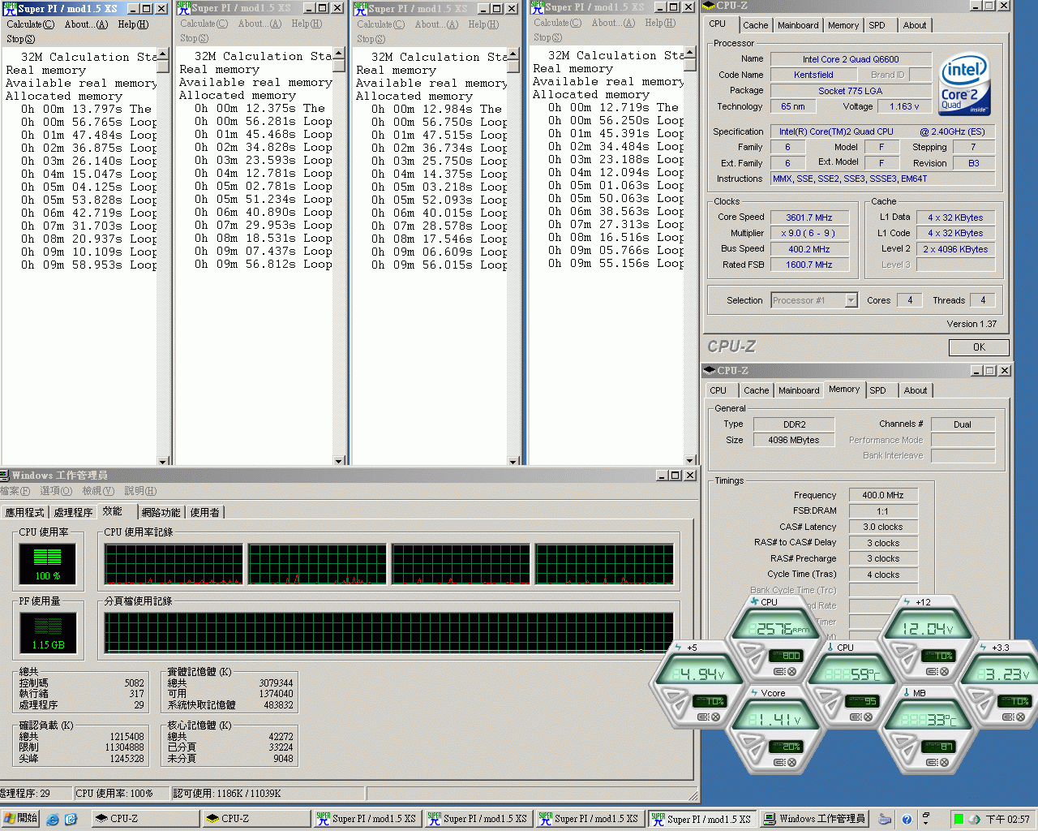Open the Start menu button
This screenshot has width=1038, height=831.
pyautogui.click(x=20, y=819)
